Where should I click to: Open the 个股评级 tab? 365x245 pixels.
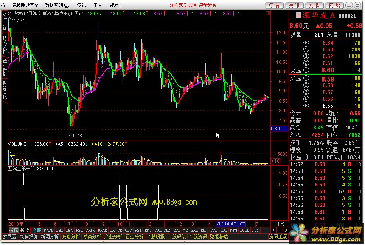pyautogui.click(x=177, y=237)
